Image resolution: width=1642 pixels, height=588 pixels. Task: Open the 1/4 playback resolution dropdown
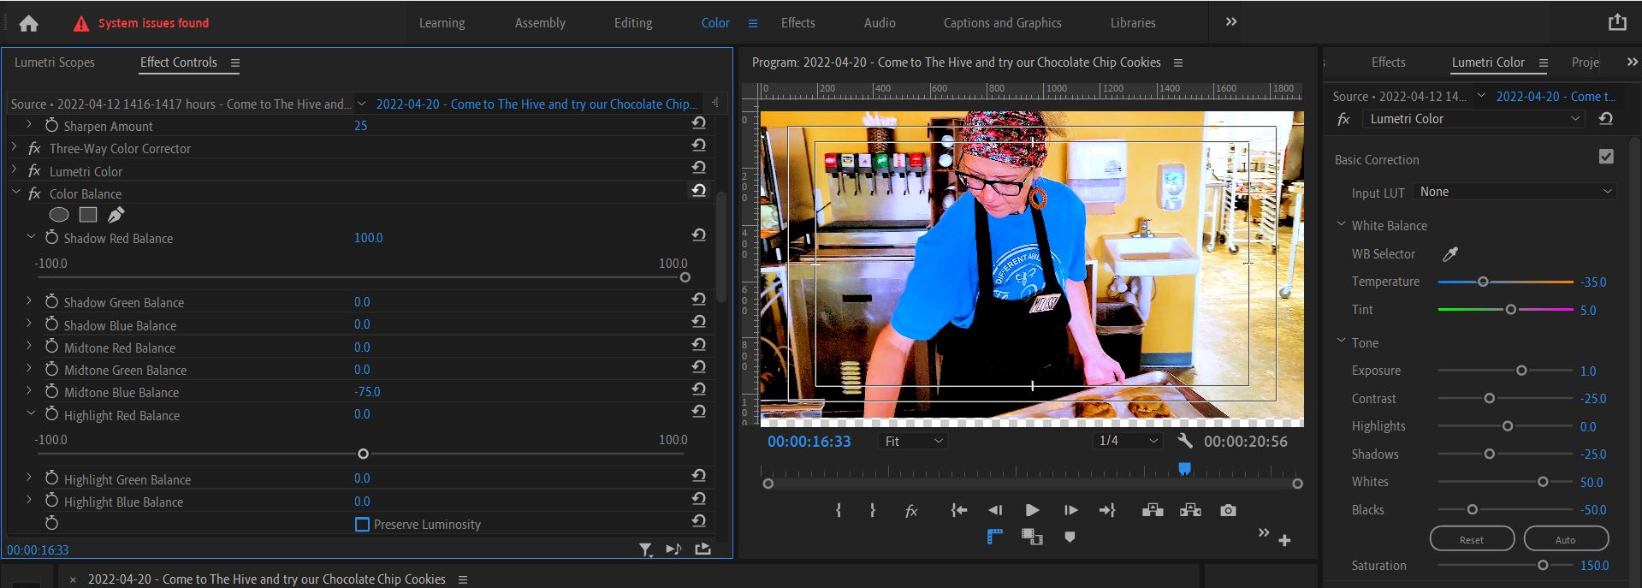coord(1127,441)
